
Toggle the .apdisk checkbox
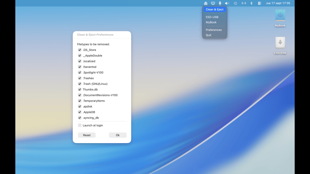coord(80,107)
